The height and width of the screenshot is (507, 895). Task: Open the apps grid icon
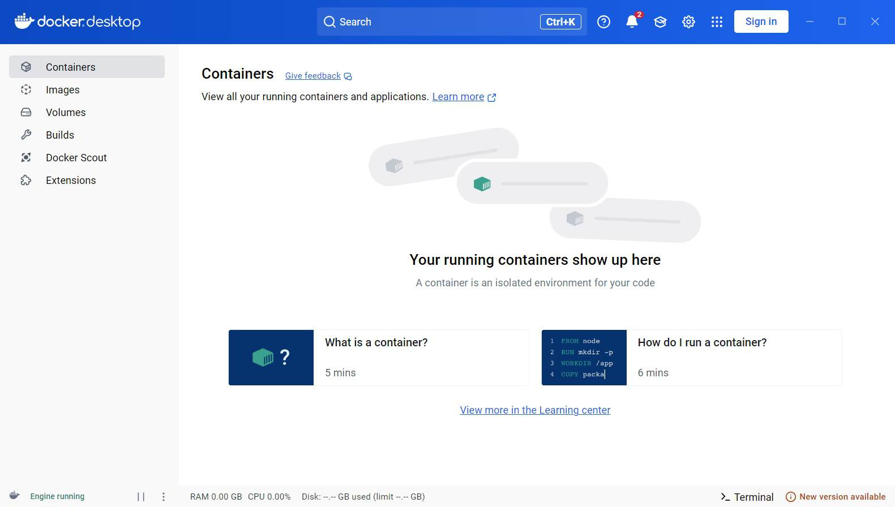[717, 22]
